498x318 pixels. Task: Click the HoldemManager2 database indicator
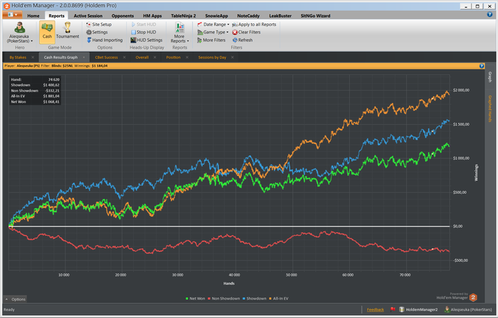point(418,309)
